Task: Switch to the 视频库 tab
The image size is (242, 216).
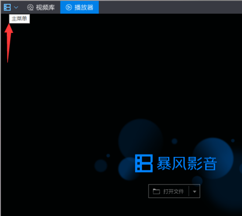Action: tap(41, 7)
